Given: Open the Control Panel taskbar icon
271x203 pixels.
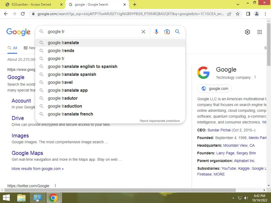Looking at the screenshot, I should 38,198.
